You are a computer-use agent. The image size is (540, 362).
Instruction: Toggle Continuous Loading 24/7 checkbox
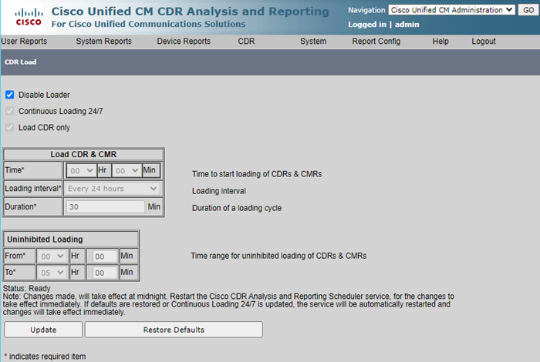tap(9, 111)
